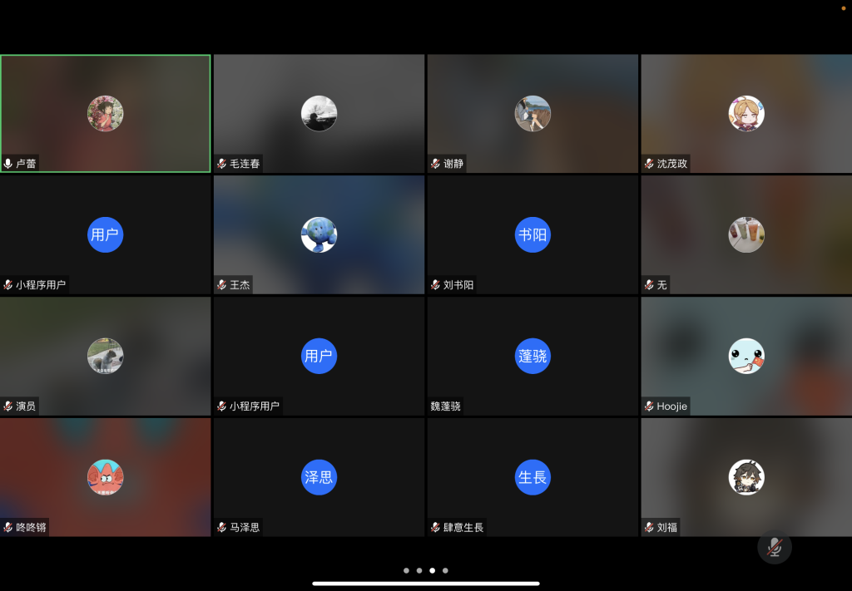The height and width of the screenshot is (591, 852).
Task: Click the microphone icon beside 卢蕾
Action: tap(8, 164)
